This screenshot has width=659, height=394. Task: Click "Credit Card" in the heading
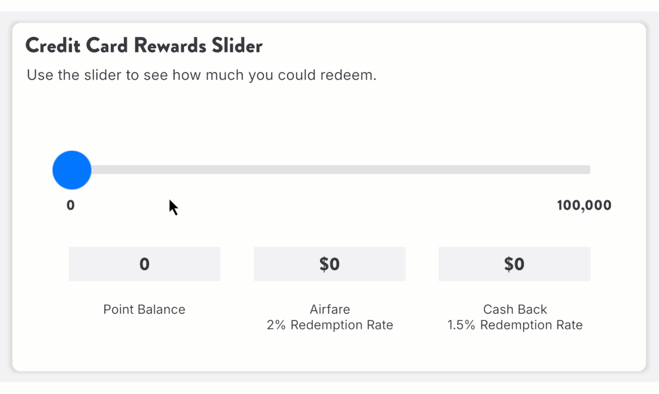coord(78,46)
